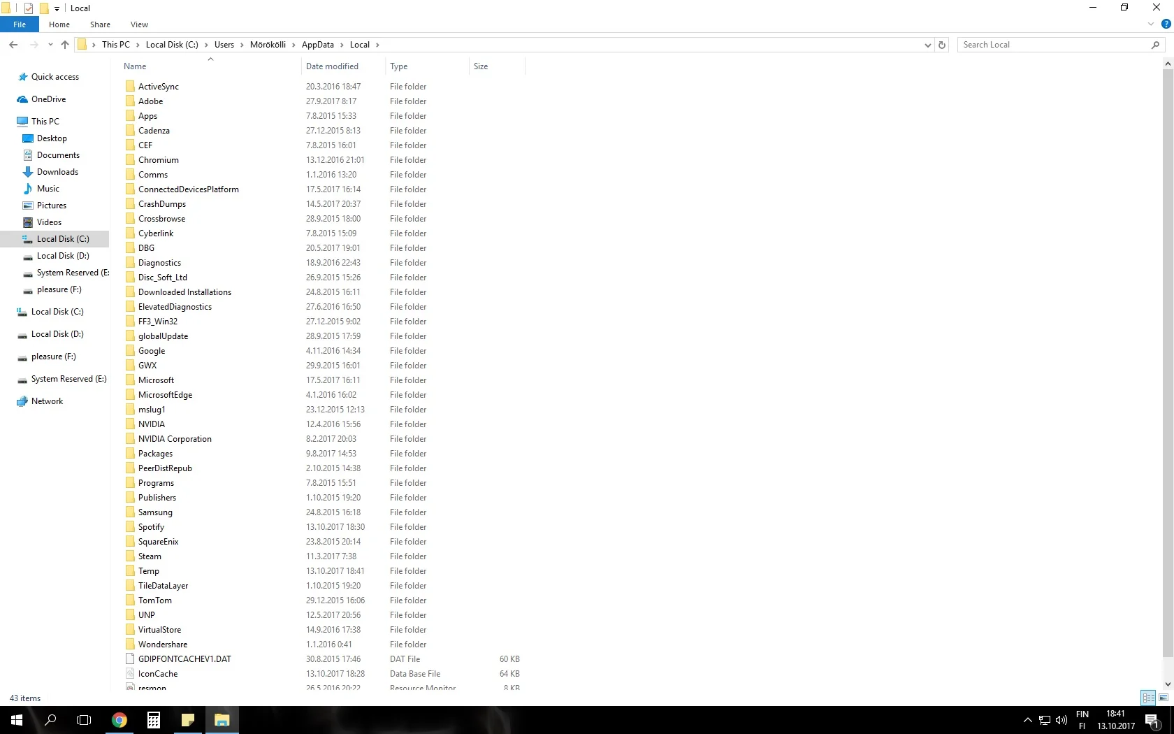Open the Help question mark icon

(x=1166, y=24)
